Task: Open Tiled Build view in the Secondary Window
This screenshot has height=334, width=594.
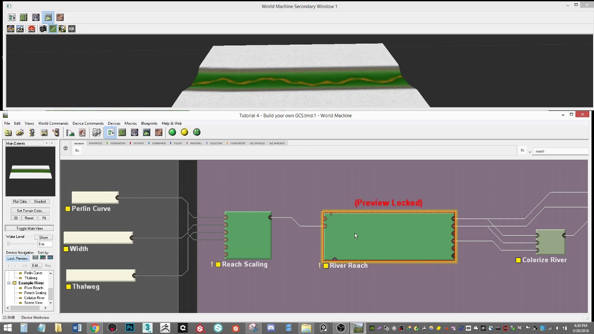Action: [60, 17]
